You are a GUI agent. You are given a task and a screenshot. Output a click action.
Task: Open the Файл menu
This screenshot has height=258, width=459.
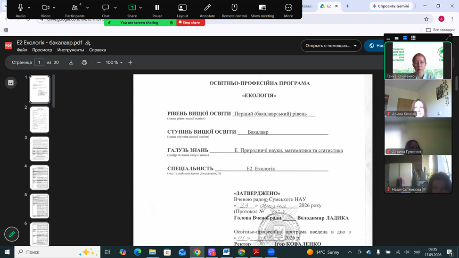click(x=22, y=50)
